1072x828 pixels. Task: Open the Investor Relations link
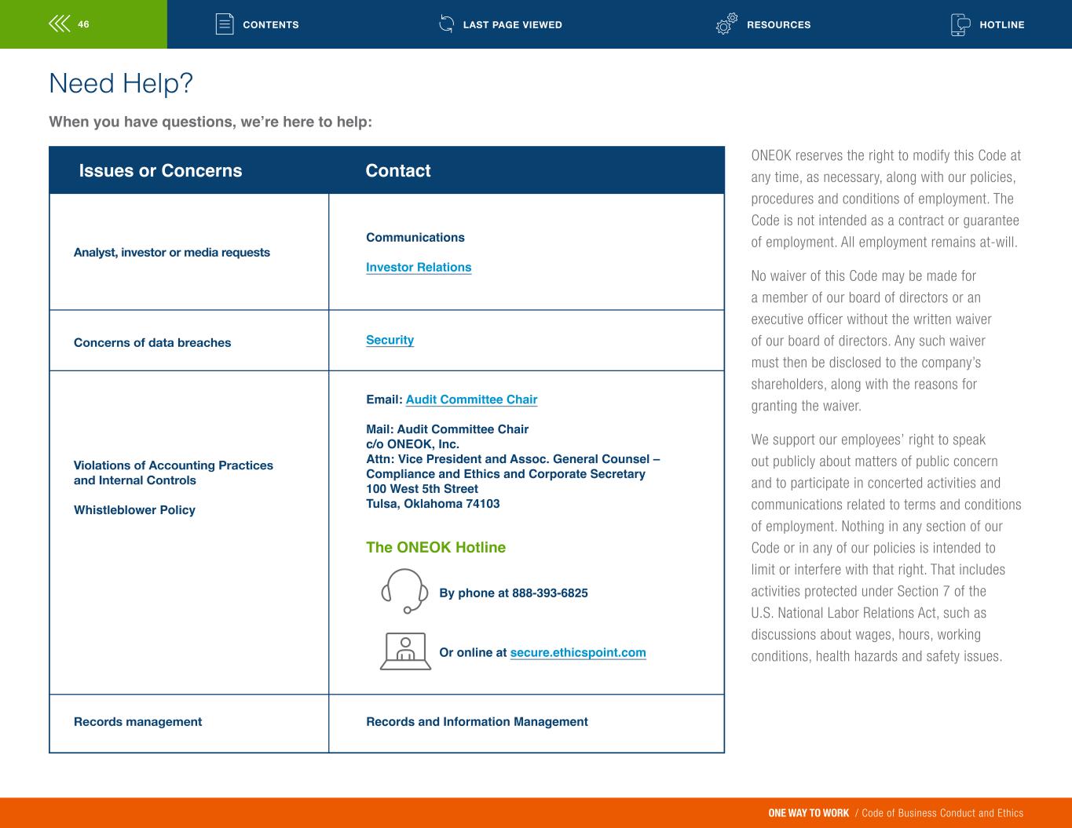click(x=419, y=268)
